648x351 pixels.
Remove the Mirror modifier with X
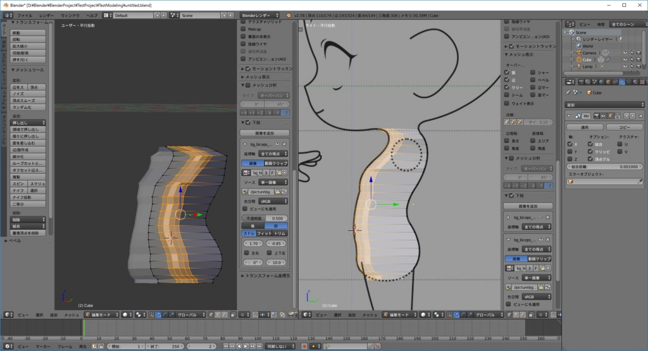click(640, 116)
